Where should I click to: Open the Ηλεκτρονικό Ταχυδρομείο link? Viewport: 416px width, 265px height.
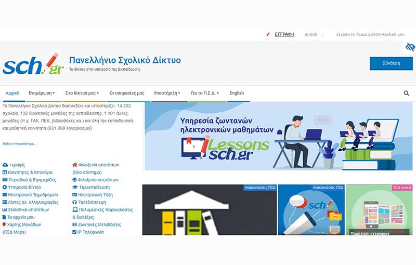point(33,194)
